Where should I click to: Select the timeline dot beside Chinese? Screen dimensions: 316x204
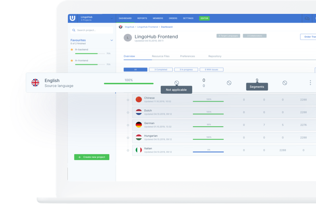pos(128,100)
